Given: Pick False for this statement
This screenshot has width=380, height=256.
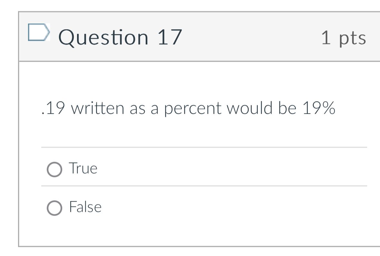Looking at the screenshot, I should [55, 207].
